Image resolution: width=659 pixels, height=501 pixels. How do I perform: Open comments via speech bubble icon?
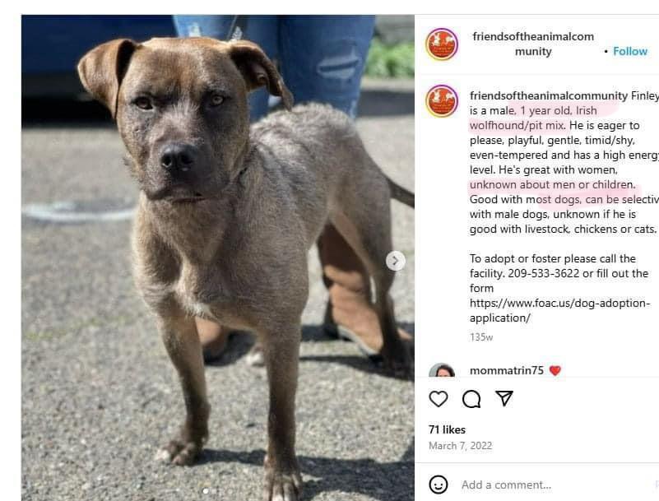pos(471,398)
